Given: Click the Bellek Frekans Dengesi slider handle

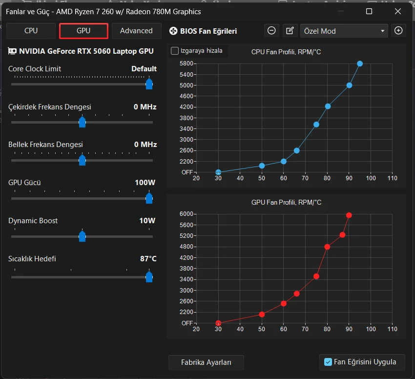Looking at the screenshot, I should (83, 160).
